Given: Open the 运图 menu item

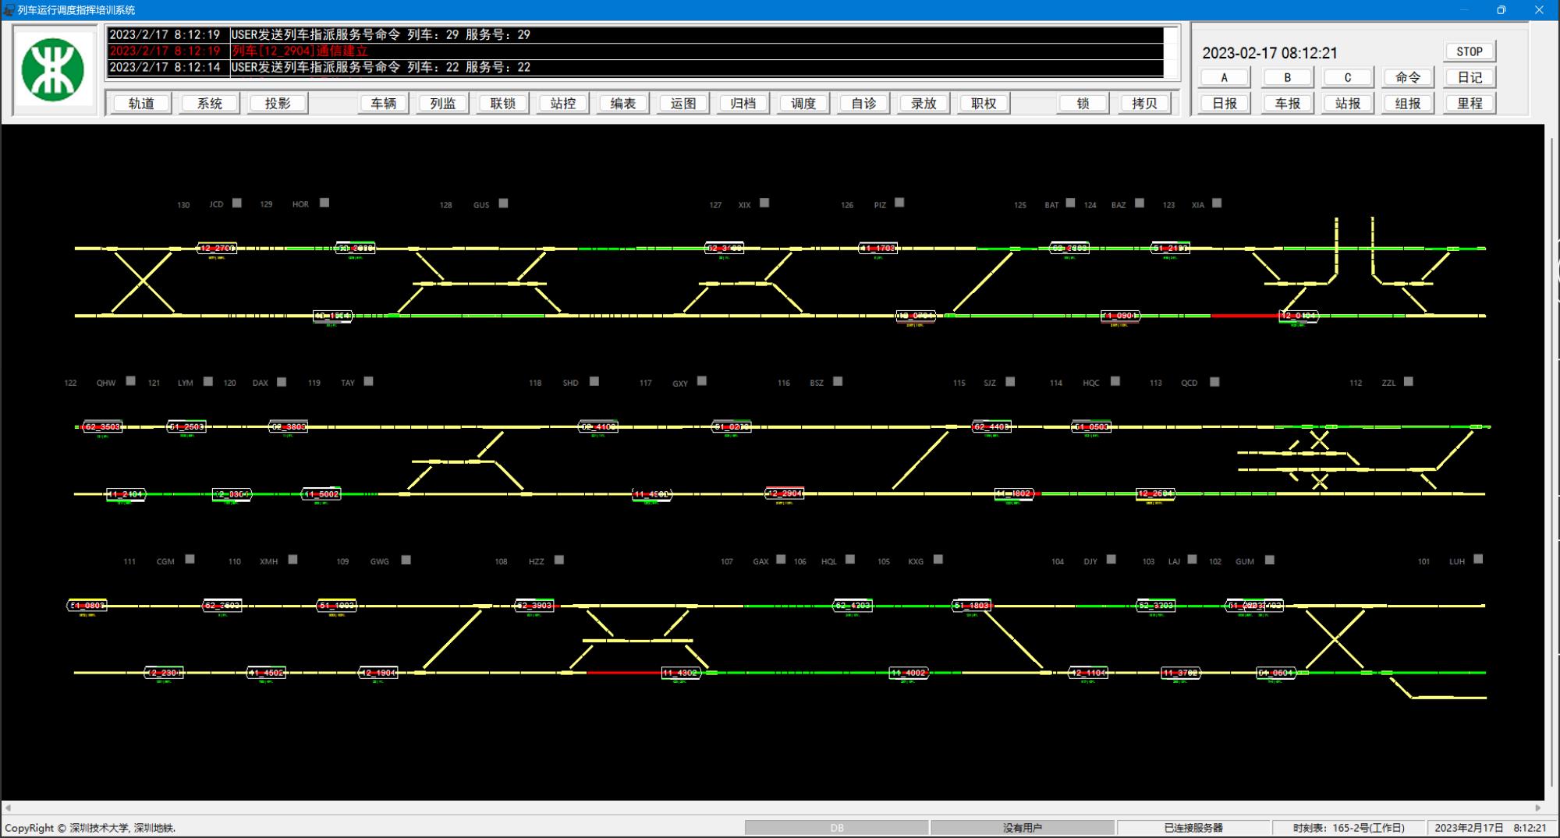Looking at the screenshot, I should pos(683,104).
